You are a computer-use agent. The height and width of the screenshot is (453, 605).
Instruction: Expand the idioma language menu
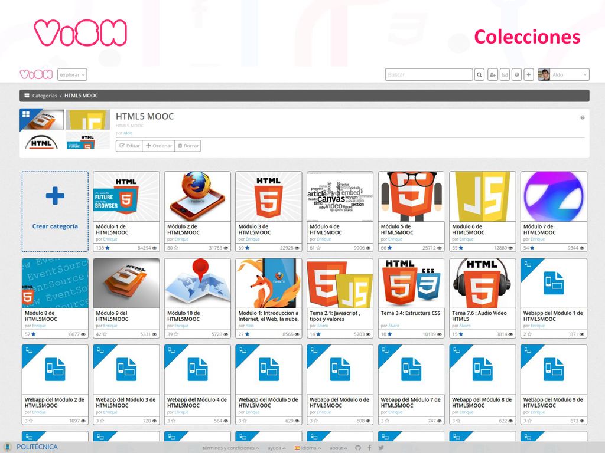coord(307,448)
